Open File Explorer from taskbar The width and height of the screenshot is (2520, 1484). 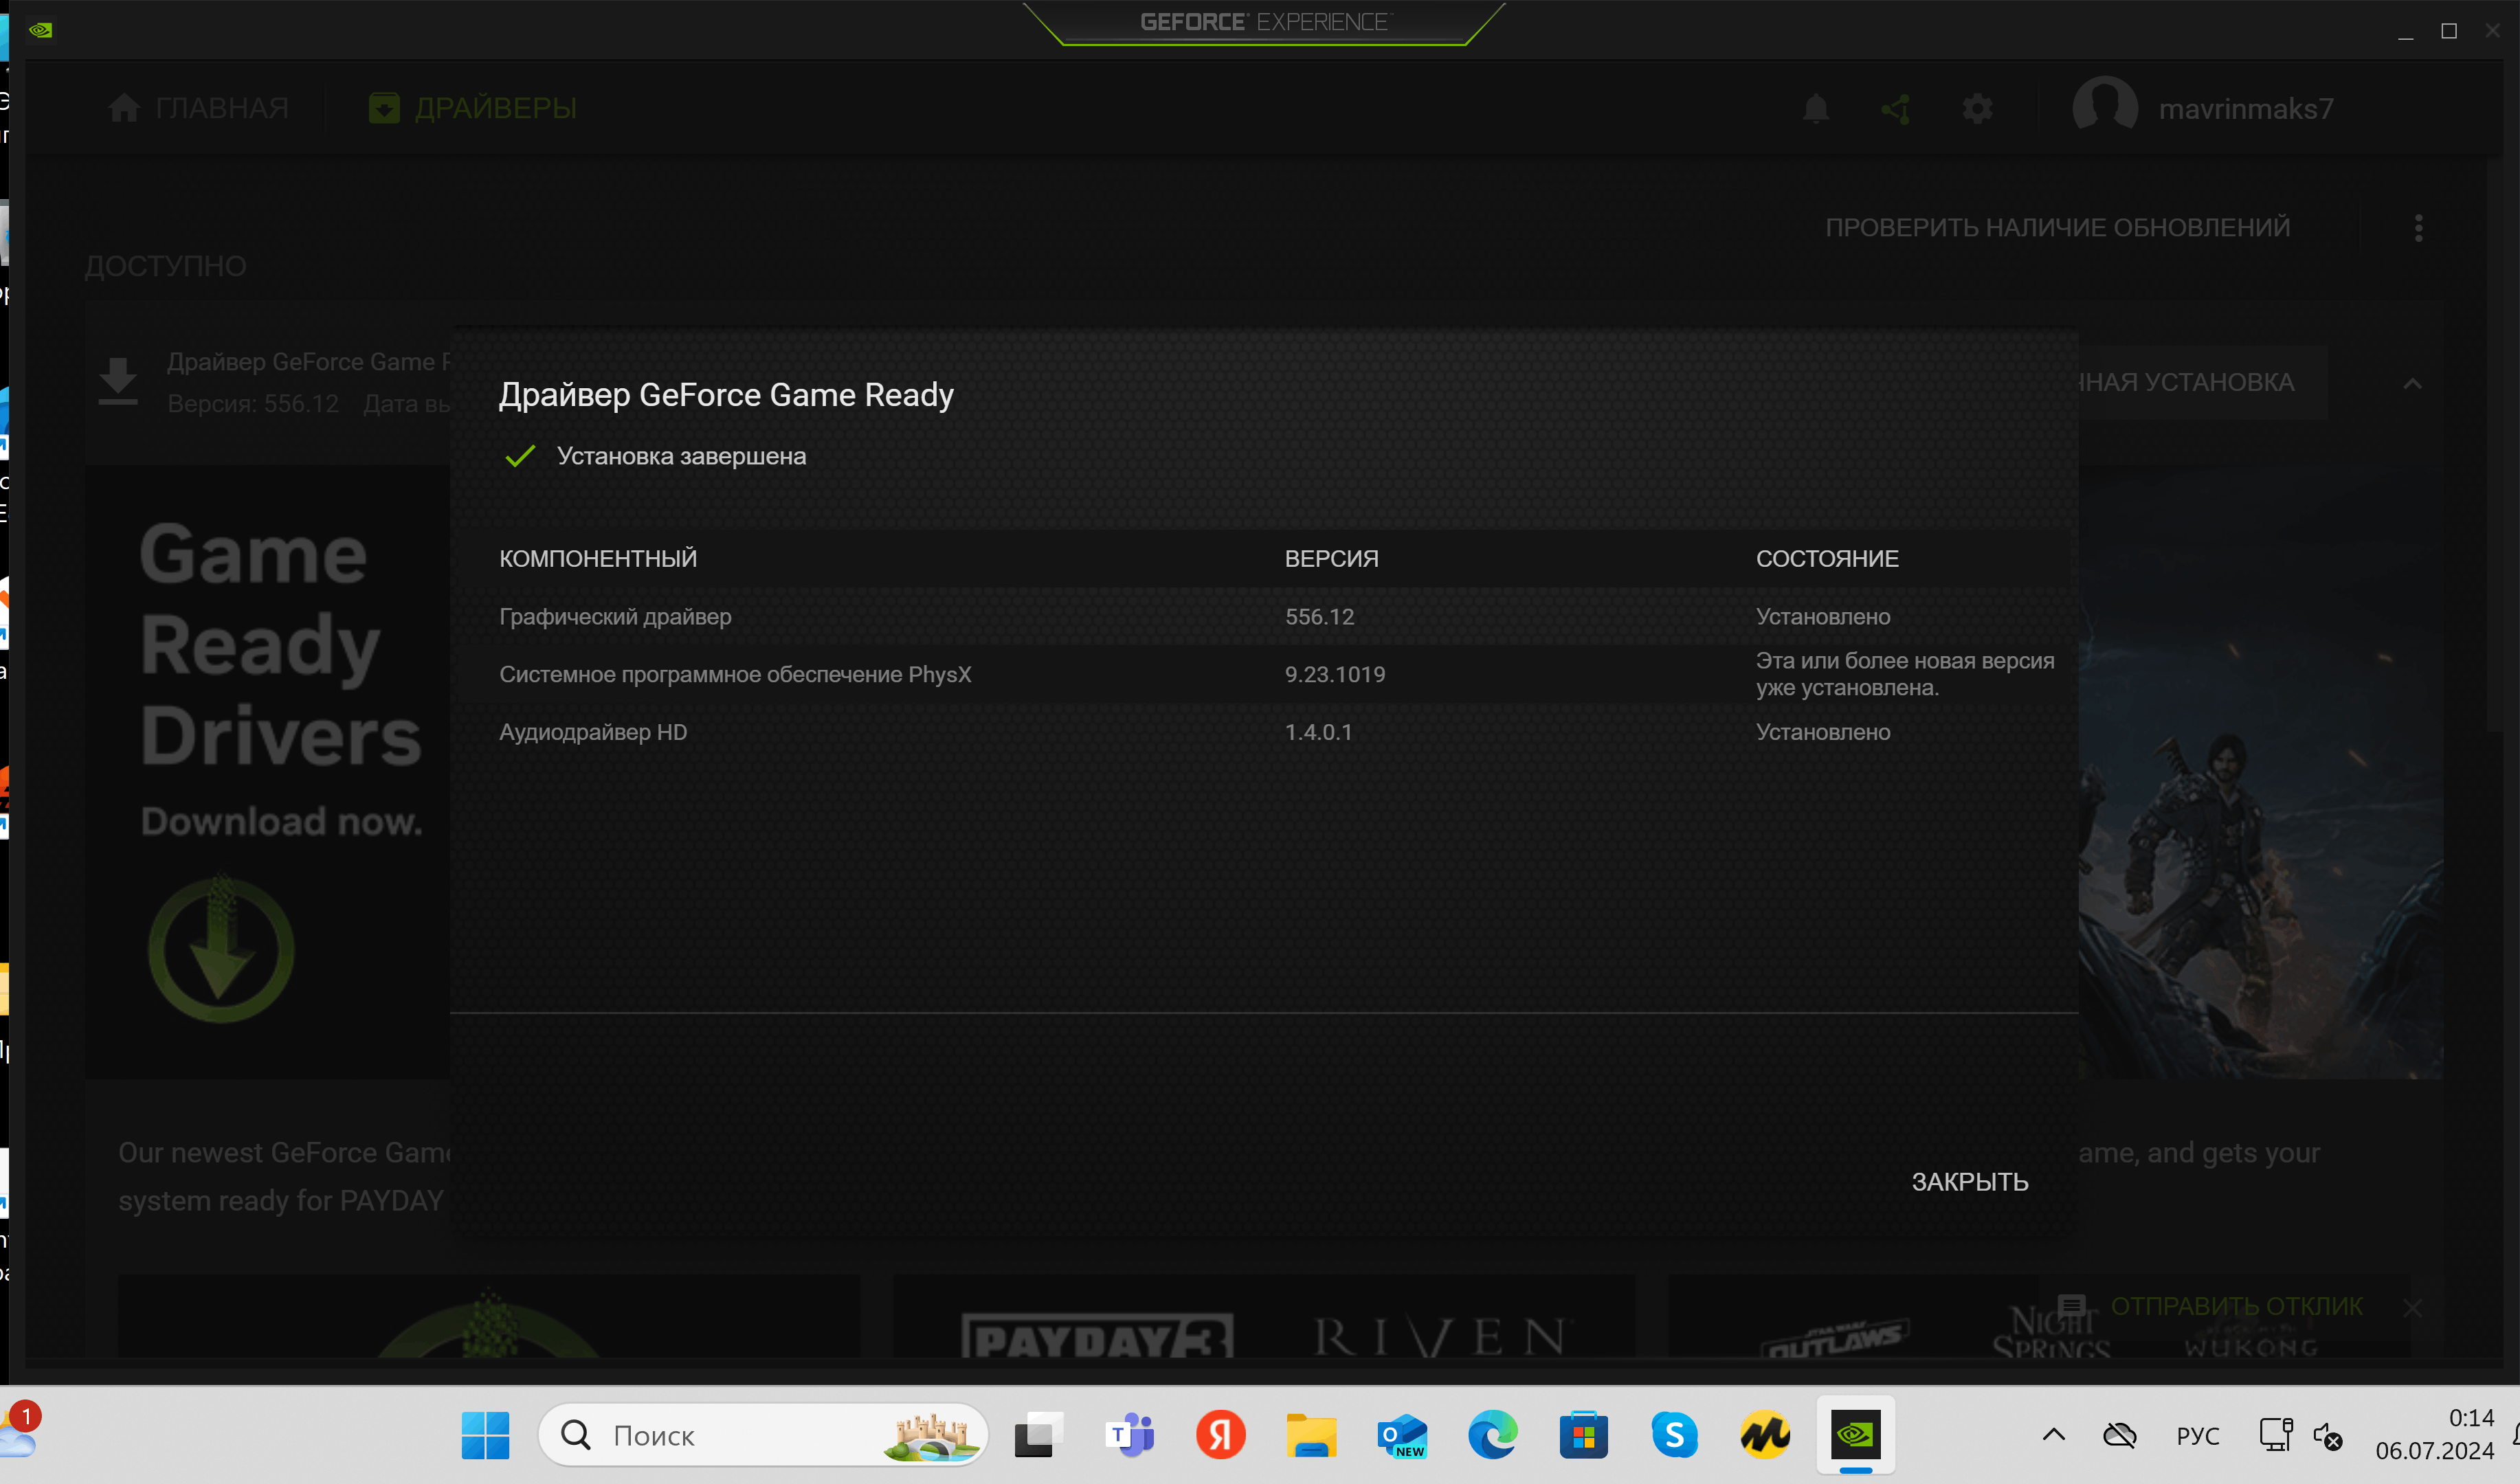coord(1311,1436)
